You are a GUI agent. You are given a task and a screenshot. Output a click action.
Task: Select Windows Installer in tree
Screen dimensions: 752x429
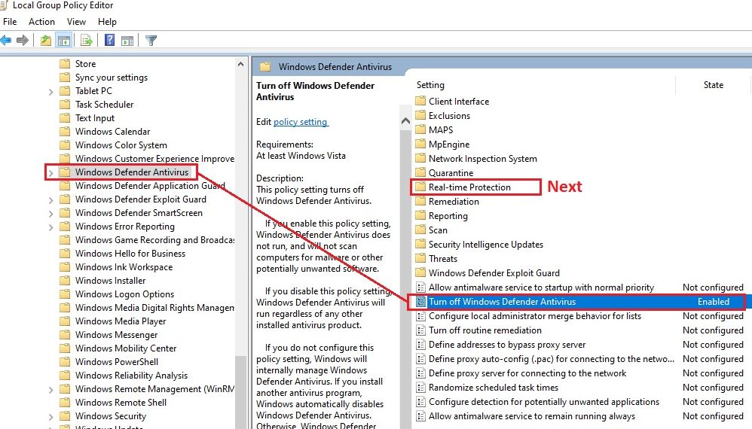point(110,281)
